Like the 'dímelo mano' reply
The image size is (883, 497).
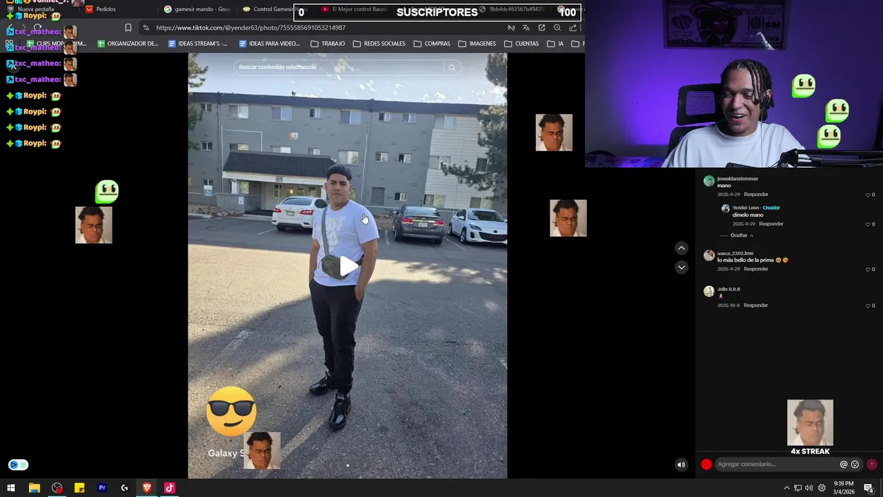point(868,224)
